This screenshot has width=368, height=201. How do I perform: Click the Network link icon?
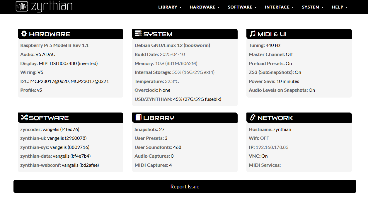click(252, 117)
